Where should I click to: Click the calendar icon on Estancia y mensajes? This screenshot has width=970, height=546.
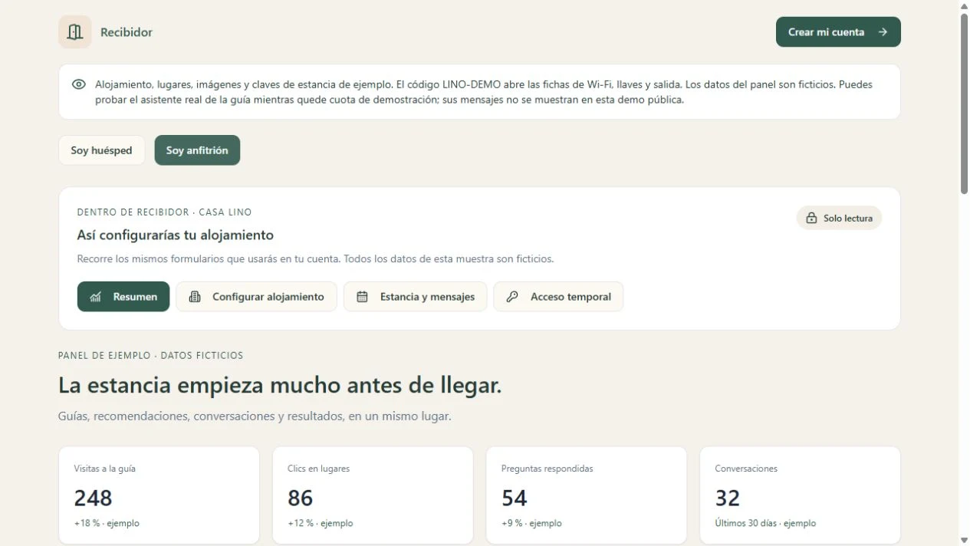pos(363,297)
